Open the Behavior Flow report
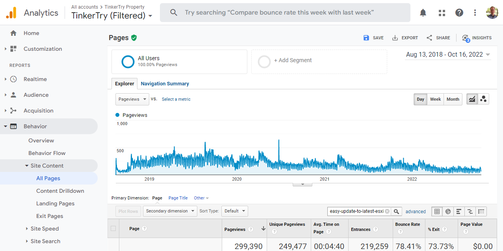Viewport: 503px width, 251px height. click(x=47, y=153)
